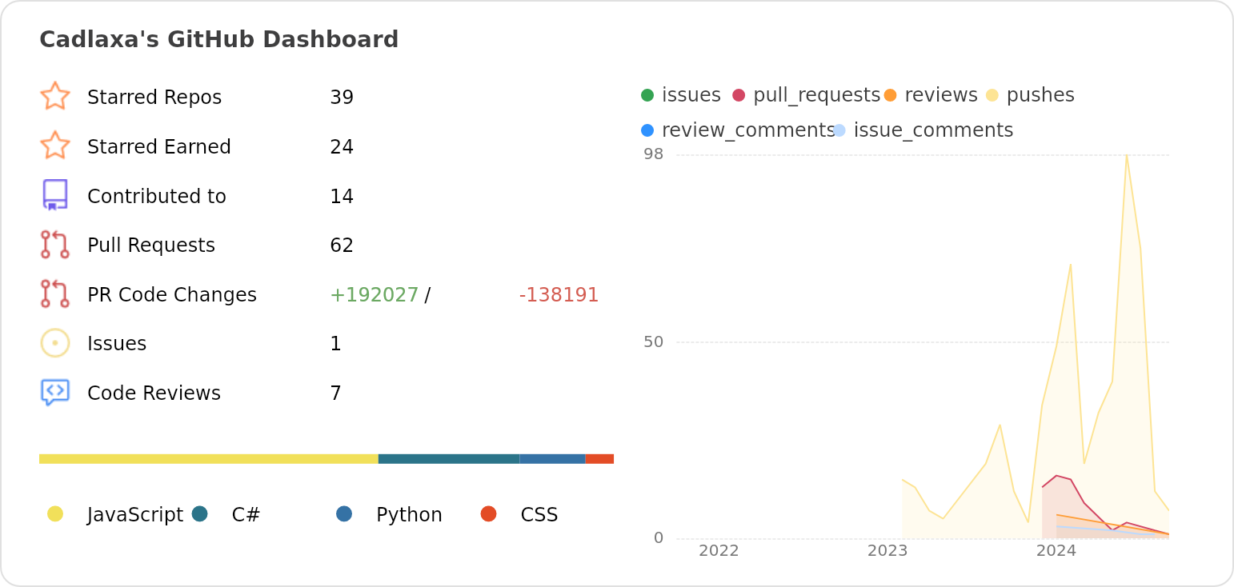Toggle the pull_requests series legend dot

tap(739, 95)
